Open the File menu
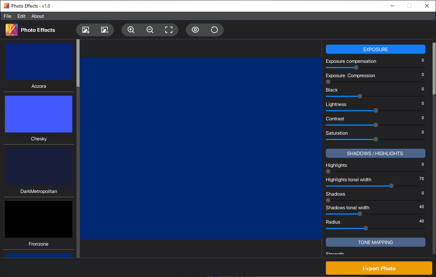The image size is (436, 277). 8,16
